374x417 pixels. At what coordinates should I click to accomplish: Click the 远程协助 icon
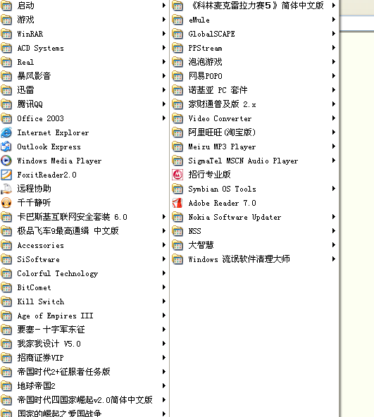[6, 189]
